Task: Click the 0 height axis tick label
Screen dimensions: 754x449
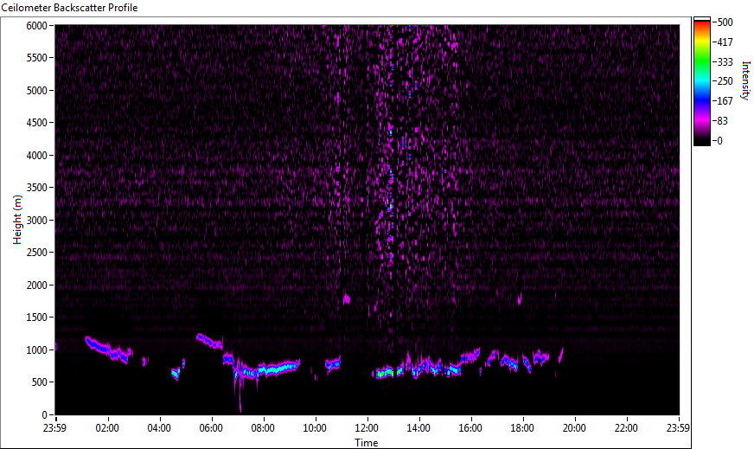Action: tap(45, 415)
